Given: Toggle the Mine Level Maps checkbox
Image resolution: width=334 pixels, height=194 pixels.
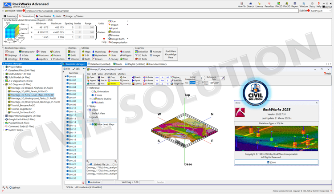Looking at the screenshot, I should (x=93, y=124).
